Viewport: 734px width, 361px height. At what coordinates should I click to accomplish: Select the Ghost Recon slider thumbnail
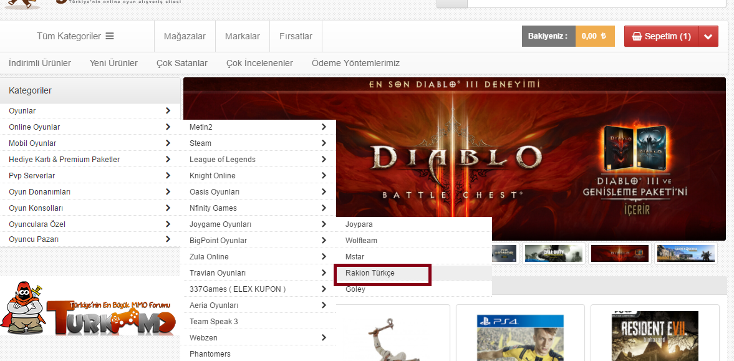(x=686, y=253)
